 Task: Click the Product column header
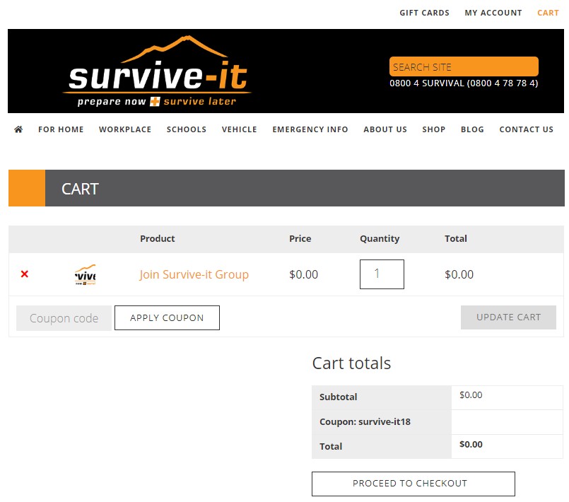pos(158,238)
